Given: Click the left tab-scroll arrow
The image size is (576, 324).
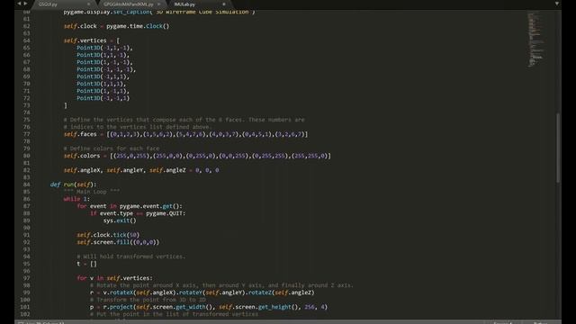Looking at the screenshot, I should 19,4.
